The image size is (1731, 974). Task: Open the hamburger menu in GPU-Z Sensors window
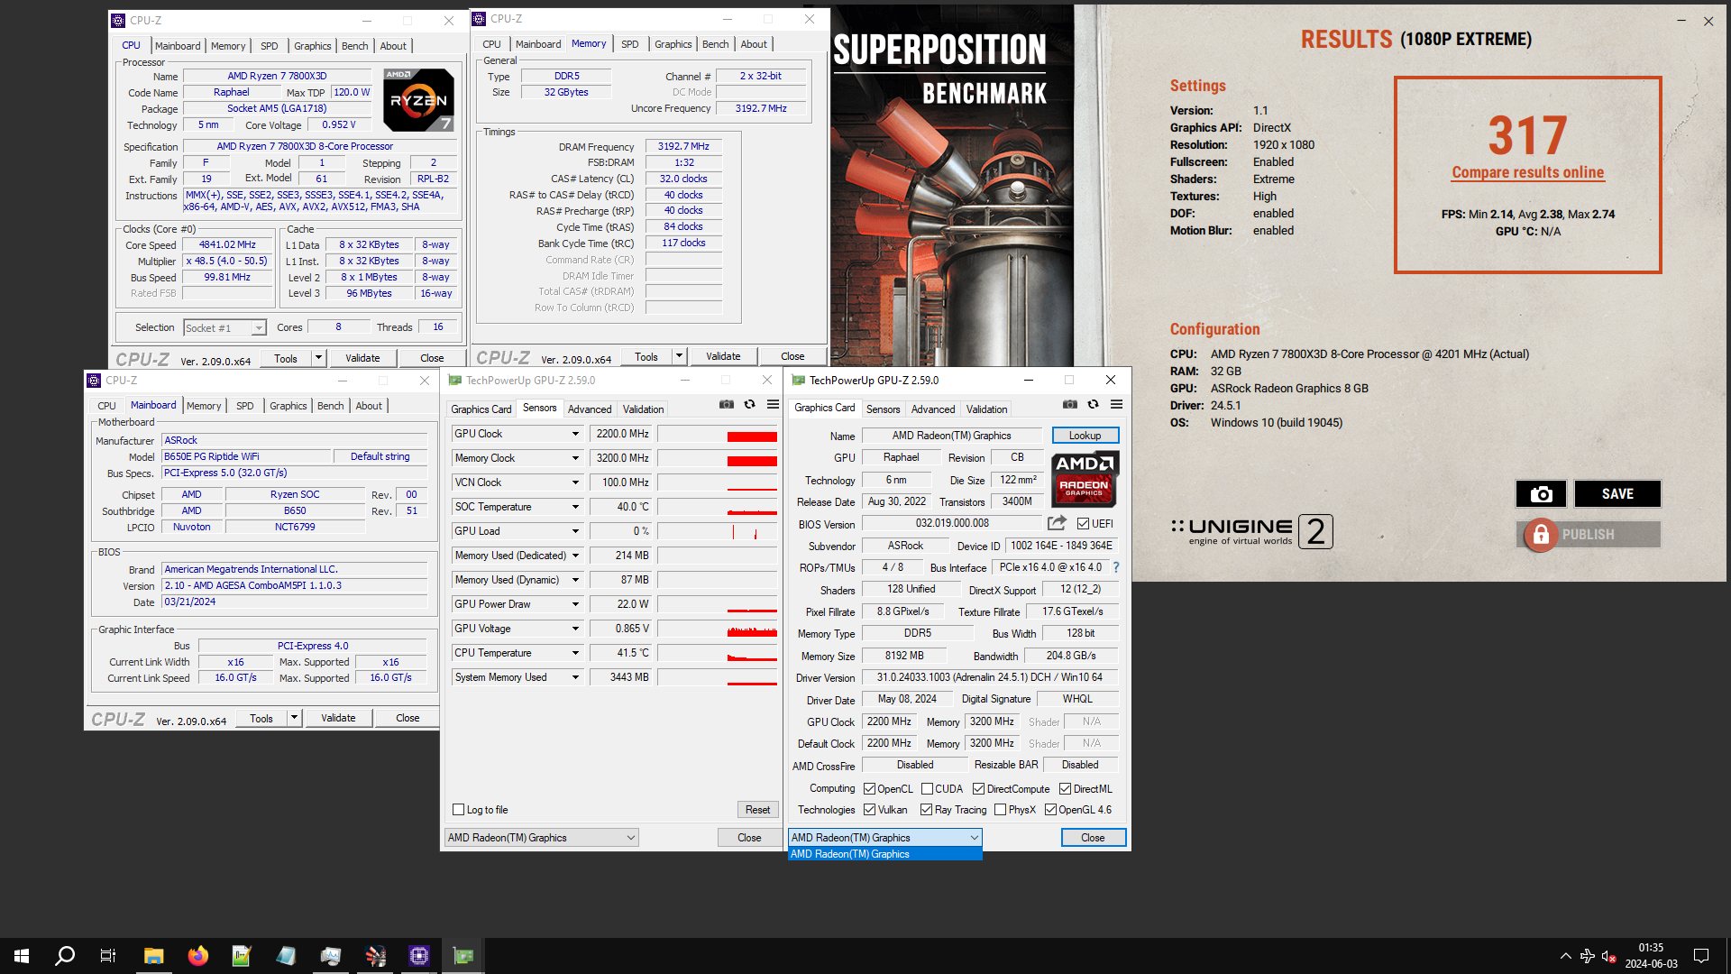coord(773,404)
